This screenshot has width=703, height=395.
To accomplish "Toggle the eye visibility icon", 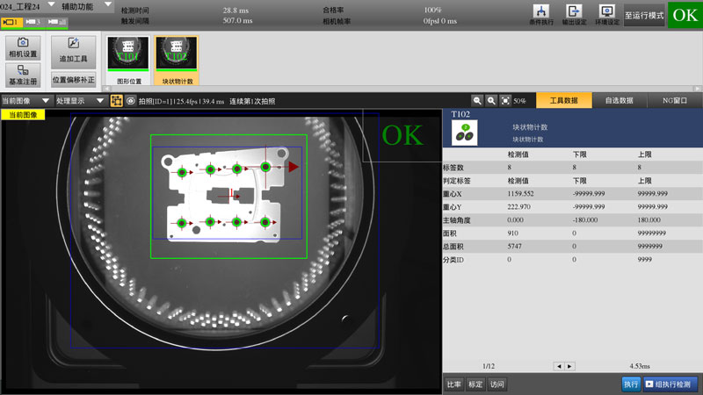I will (130, 101).
